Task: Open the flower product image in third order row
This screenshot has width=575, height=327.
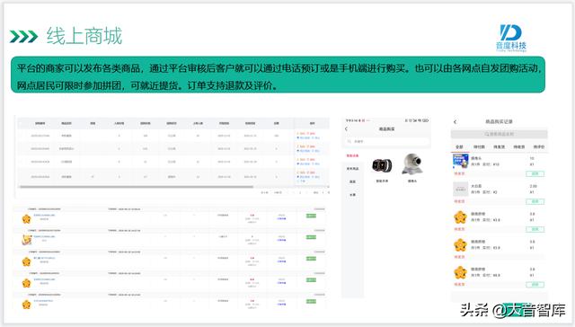Action: pyautogui.click(x=26, y=261)
